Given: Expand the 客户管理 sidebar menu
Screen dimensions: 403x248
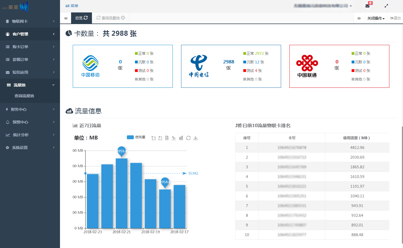Looking at the screenshot, I should coord(30,34).
